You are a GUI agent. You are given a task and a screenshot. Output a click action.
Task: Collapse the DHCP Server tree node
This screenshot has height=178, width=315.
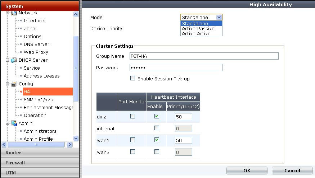pos(7,60)
